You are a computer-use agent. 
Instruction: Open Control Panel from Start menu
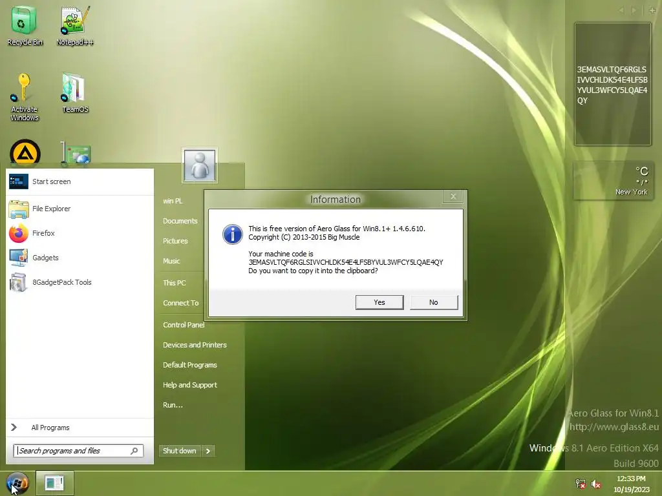coord(184,325)
